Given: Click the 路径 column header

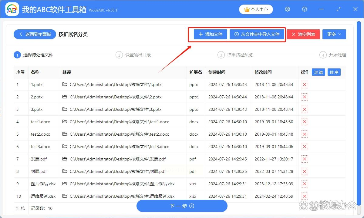Looking at the screenshot, I should [67, 72].
